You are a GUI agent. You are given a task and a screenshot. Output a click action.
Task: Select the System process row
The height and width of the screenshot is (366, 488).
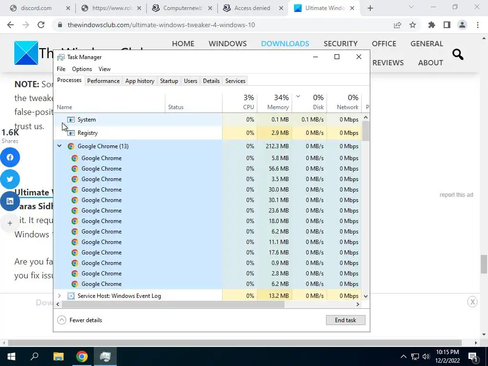[x=208, y=120]
